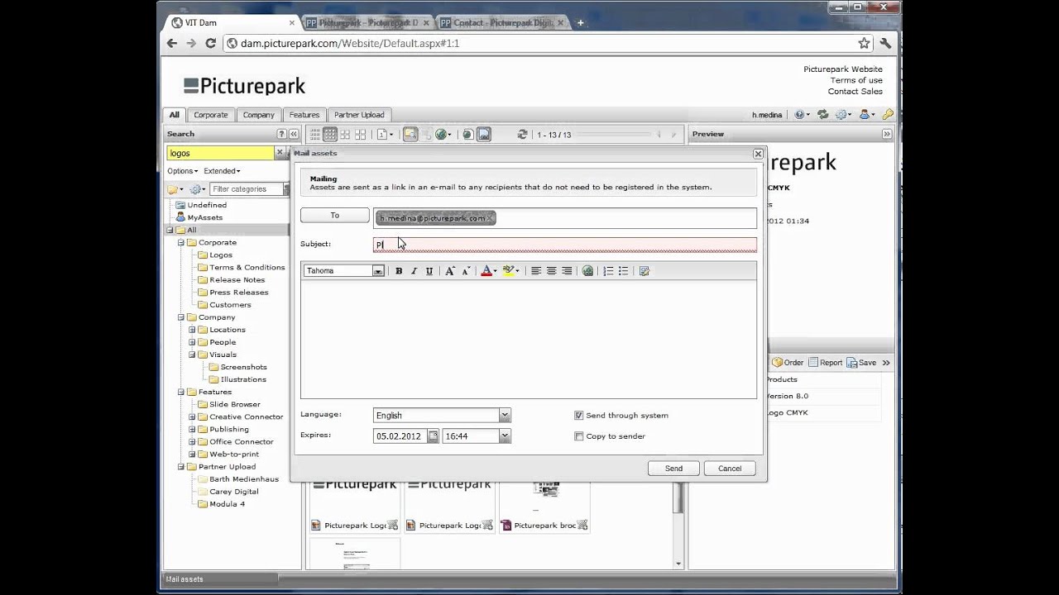Image resolution: width=1059 pixels, height=595 pixels.
Task: Toggle source edit icon in mail toolbar
Action: (645, 271)
